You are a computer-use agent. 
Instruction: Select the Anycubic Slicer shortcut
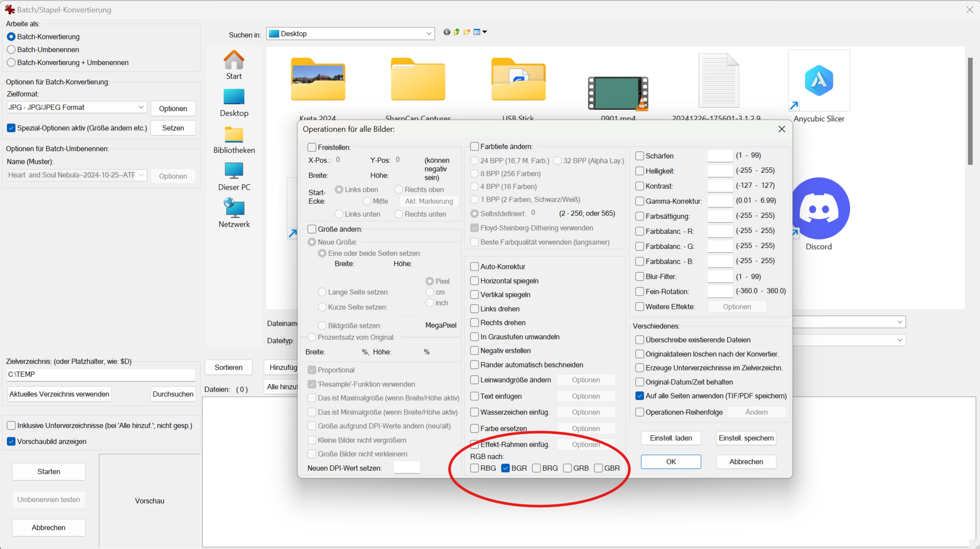(x=819, y=87)
